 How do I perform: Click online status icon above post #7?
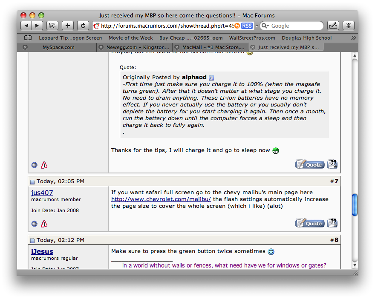(35, 165)
